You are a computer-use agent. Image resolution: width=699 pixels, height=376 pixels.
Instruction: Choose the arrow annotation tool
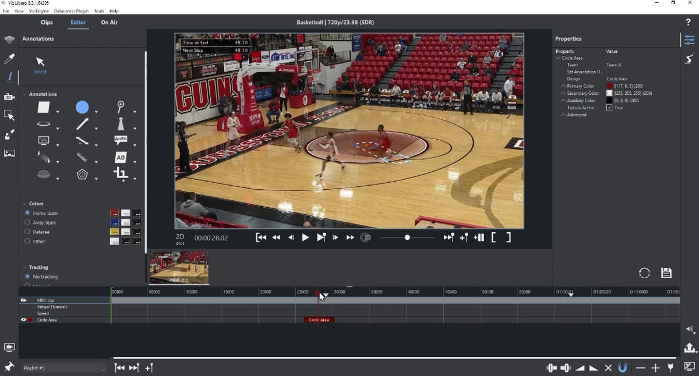point(82,124)
